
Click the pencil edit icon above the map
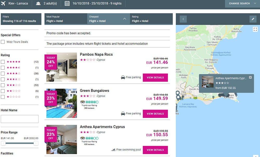click(x=253, y=19)
